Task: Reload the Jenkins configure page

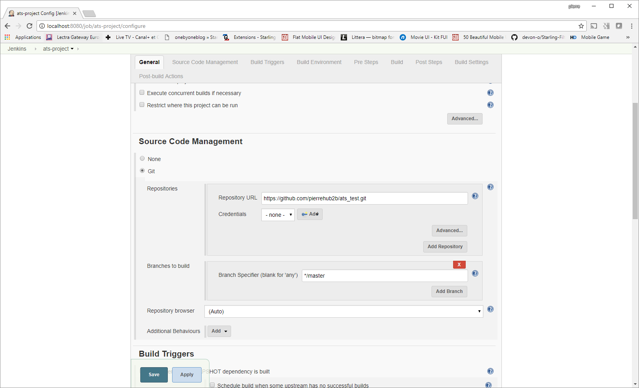Action: (29, 26)
